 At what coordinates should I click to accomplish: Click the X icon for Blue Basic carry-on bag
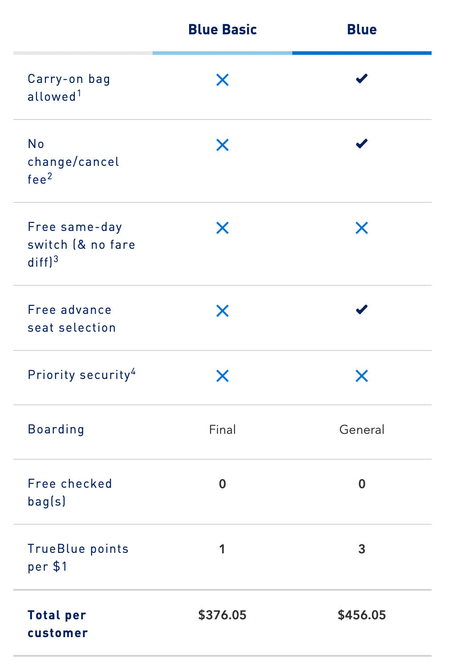[222, 80]
